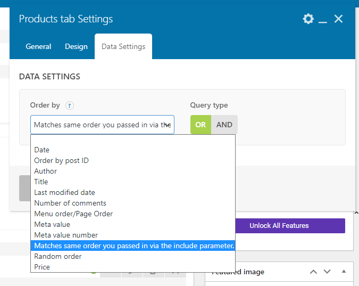Switch to the Design tab

[76, 46]
